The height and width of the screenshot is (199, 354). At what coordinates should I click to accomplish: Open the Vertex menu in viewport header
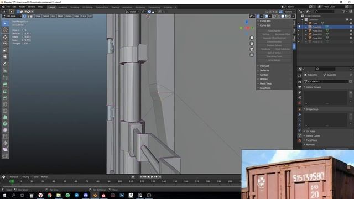69,16
